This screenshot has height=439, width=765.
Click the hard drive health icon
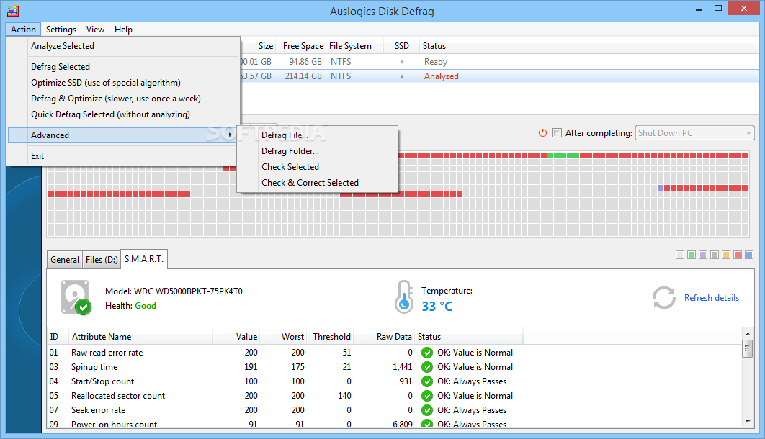coord(76,297)
